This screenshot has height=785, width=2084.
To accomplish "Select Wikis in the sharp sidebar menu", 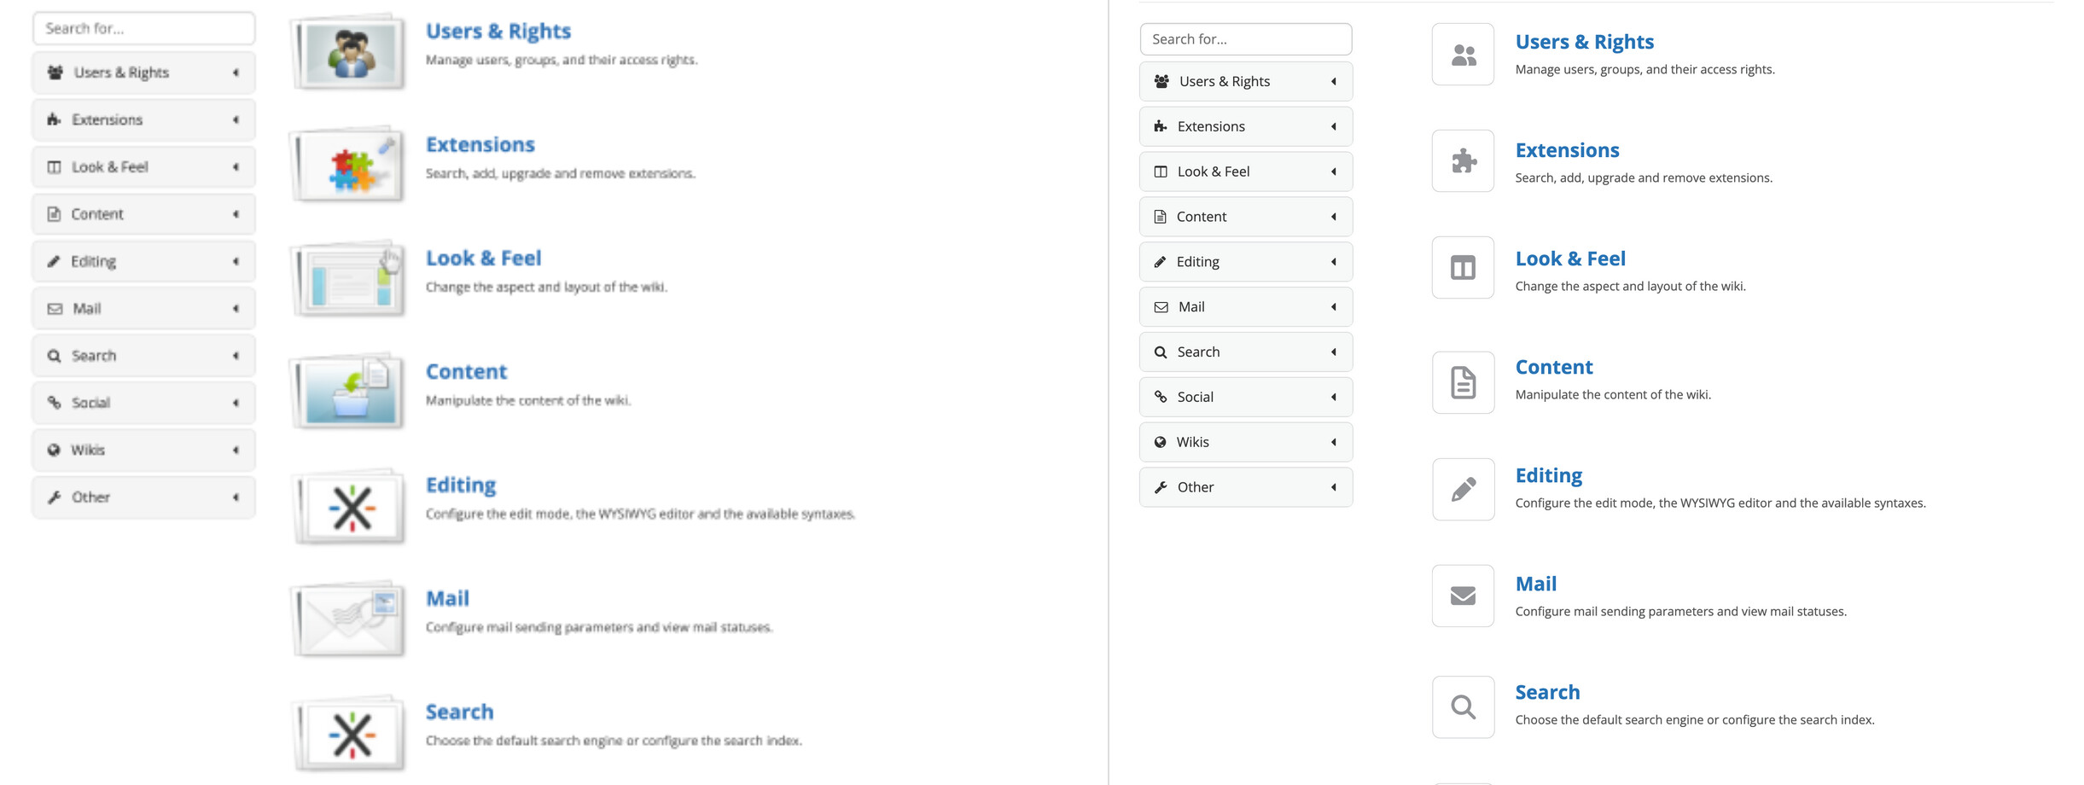I will click(1192, 442).
